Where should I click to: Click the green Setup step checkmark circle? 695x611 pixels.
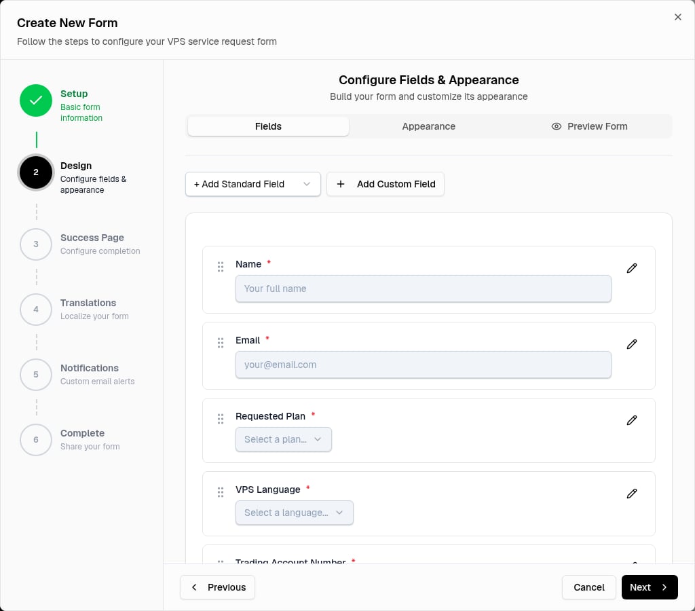[36, 100]
